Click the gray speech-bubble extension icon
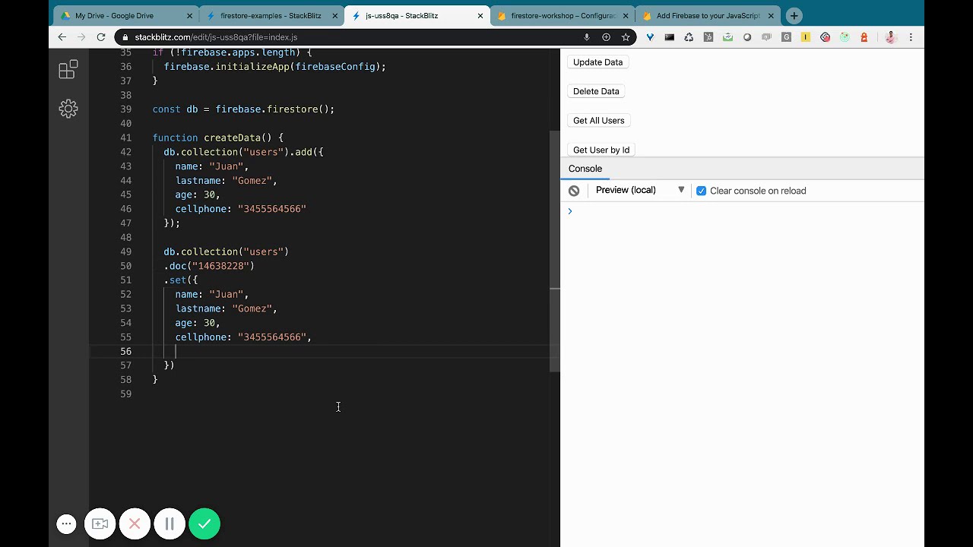This screenshot has height=547, width=973. coord(767,37)
